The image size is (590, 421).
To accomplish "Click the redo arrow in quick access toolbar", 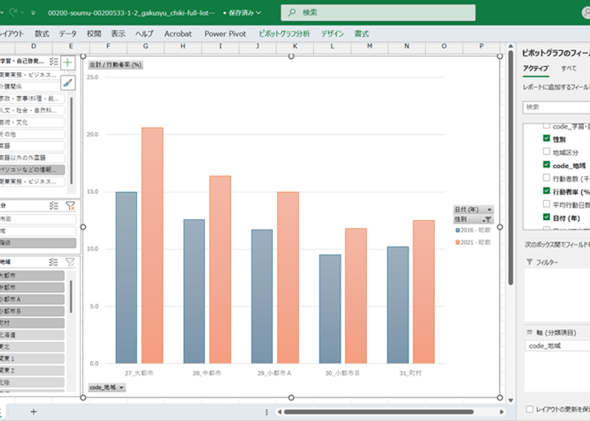I will 13,12.
